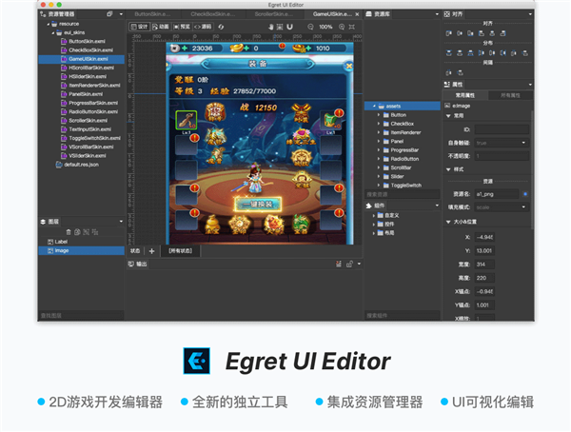
Task: Collapse the eui_skins folder
Action: [53, 32]
